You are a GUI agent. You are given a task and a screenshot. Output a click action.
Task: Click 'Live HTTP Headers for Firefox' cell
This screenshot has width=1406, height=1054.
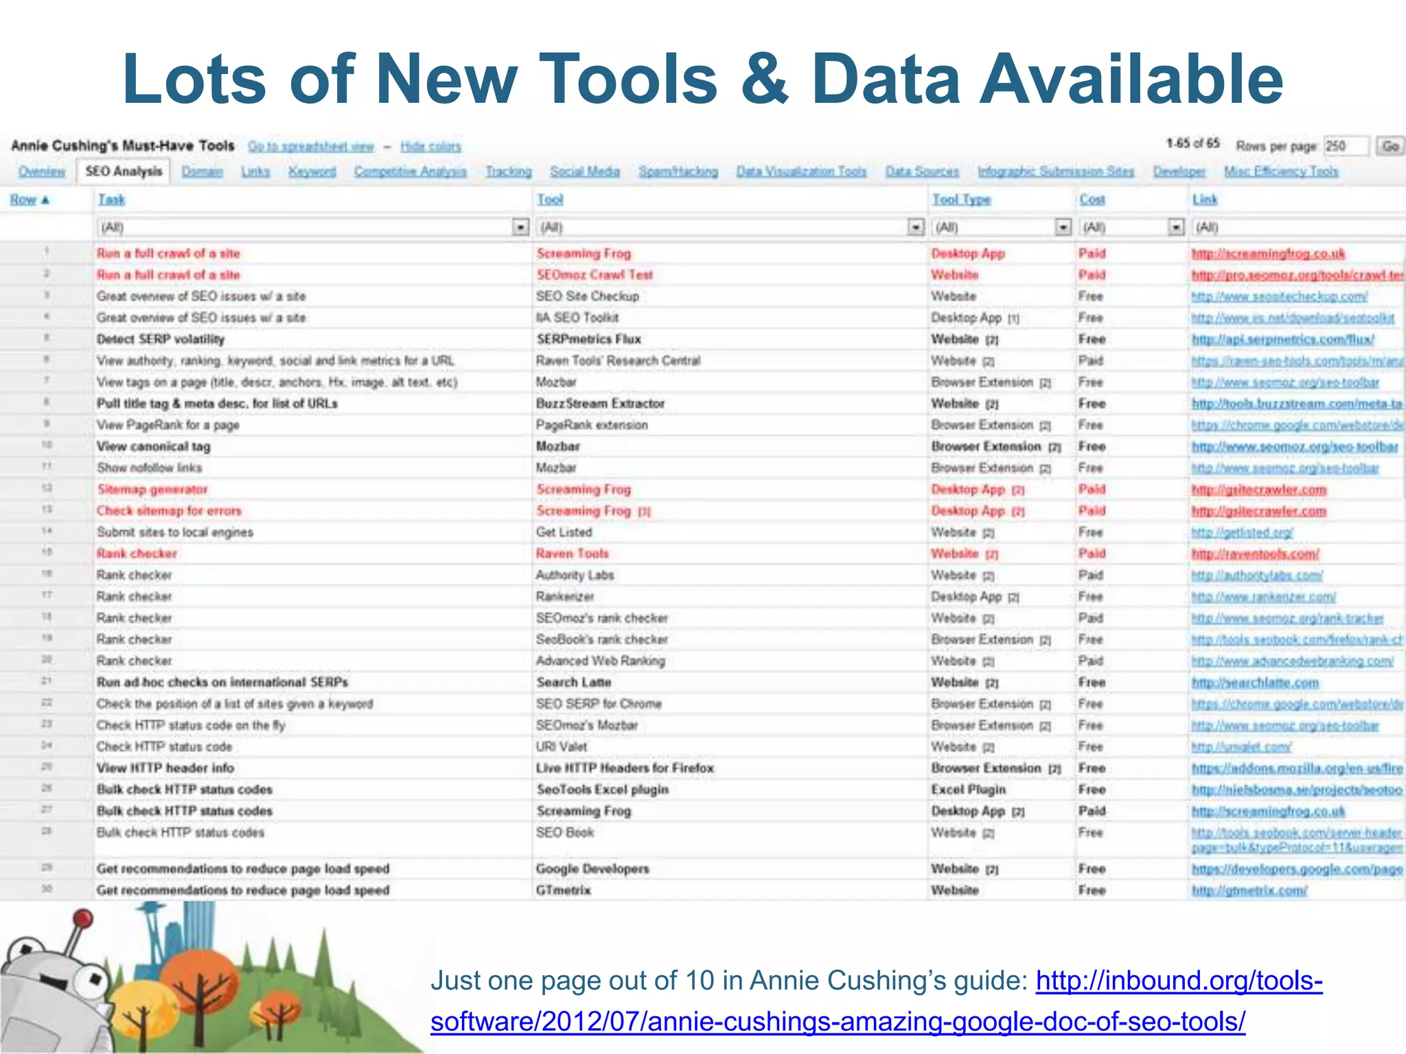(x=625, y=769)
